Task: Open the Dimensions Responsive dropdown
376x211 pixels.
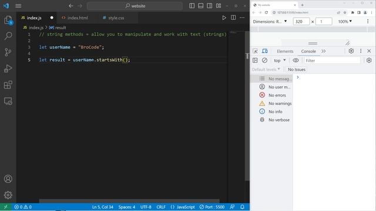Action: click(270, 22)
